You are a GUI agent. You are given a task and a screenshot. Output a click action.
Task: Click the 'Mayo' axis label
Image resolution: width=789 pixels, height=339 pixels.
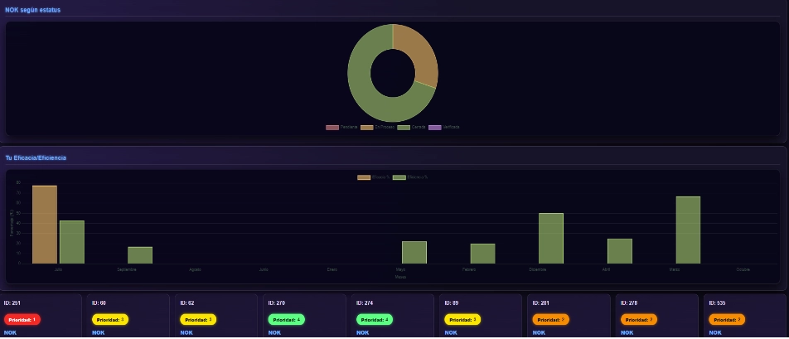pos(400,269)
